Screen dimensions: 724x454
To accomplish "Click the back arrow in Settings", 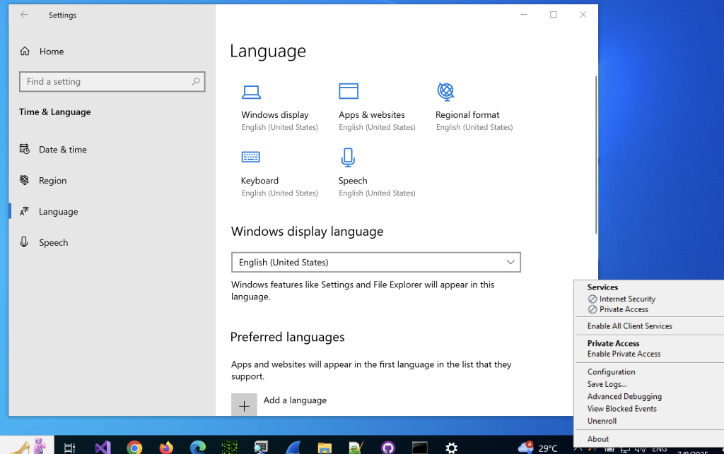I will pyautogui.click(x=25, y=15).
